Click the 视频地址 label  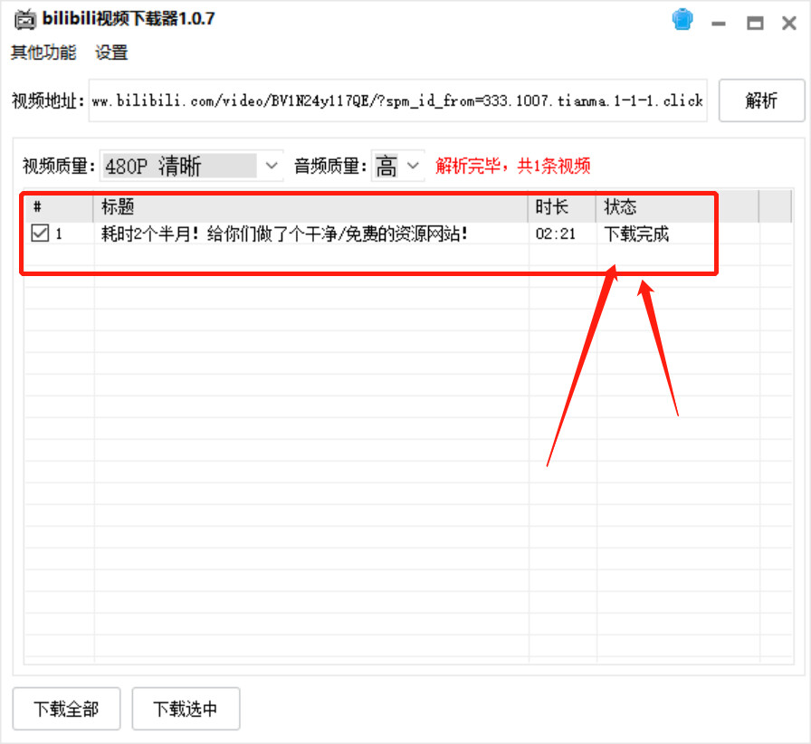click(x=48, y=100)
